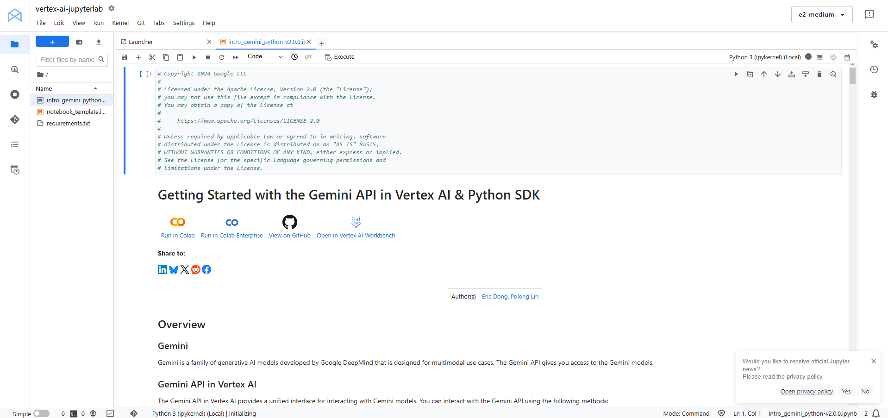
Task: Open the Property Inspector gears icon
Action: coord(874,44)
